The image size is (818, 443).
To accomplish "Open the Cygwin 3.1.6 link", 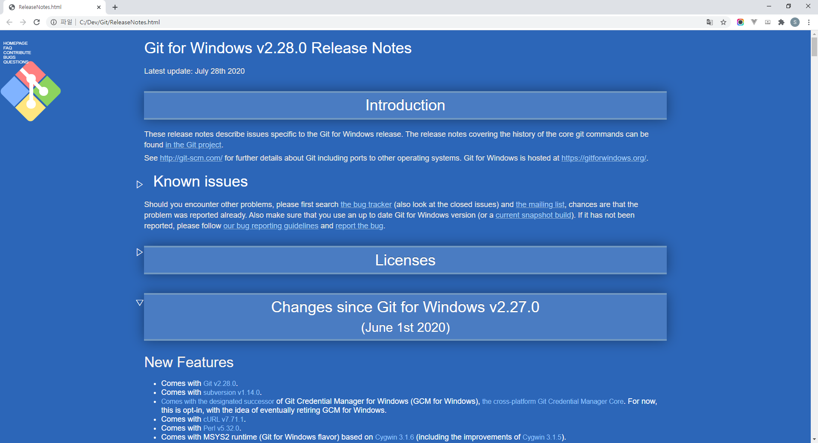I will [x=395, y=437].
